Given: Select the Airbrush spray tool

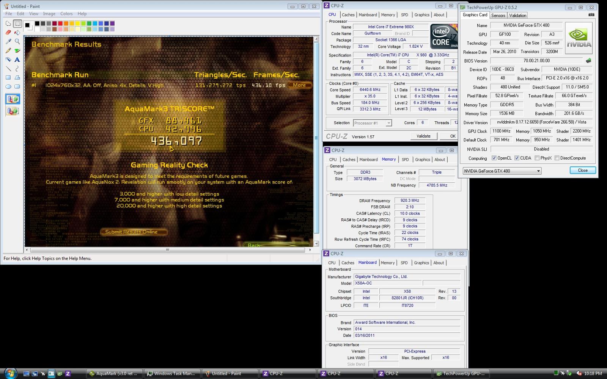Looking at the screenshot, I should click(x=8, y=60).
